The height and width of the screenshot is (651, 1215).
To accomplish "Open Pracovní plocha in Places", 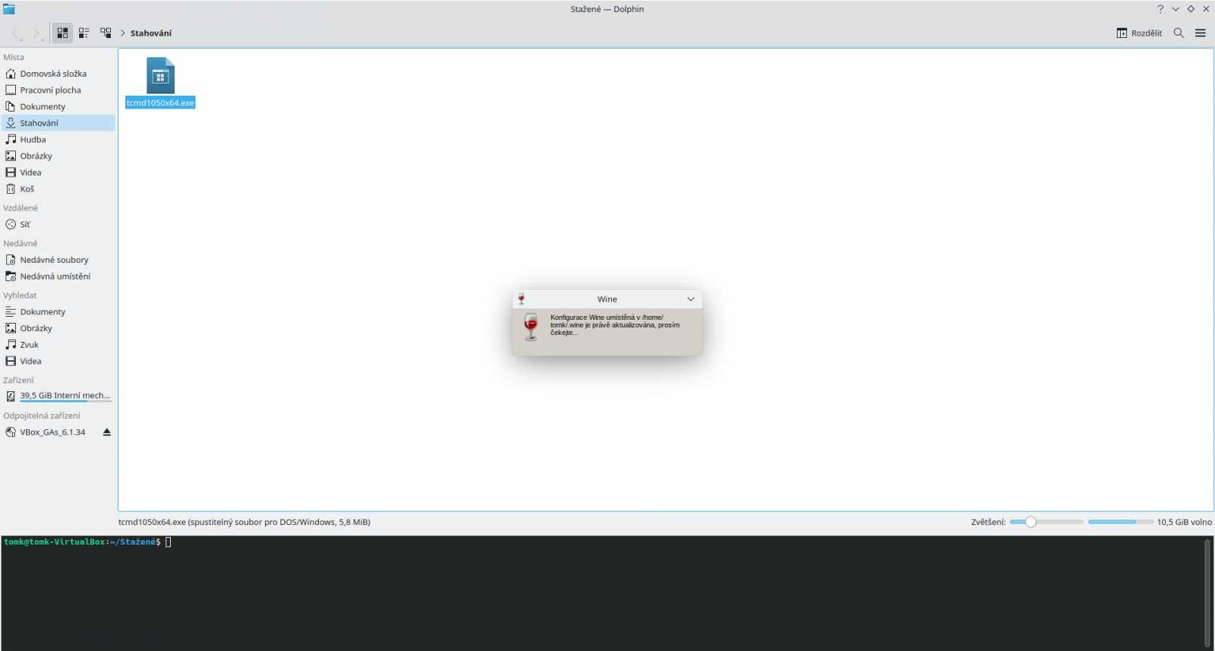I will coord(58,90).
